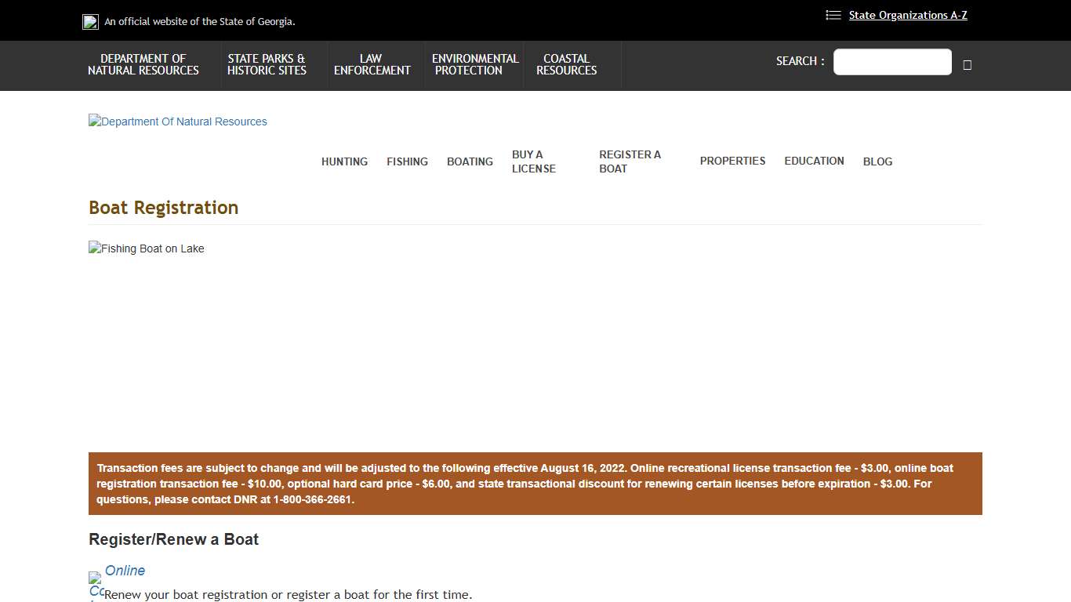Expand the Boating navigation menu

[x=470, y=161]
